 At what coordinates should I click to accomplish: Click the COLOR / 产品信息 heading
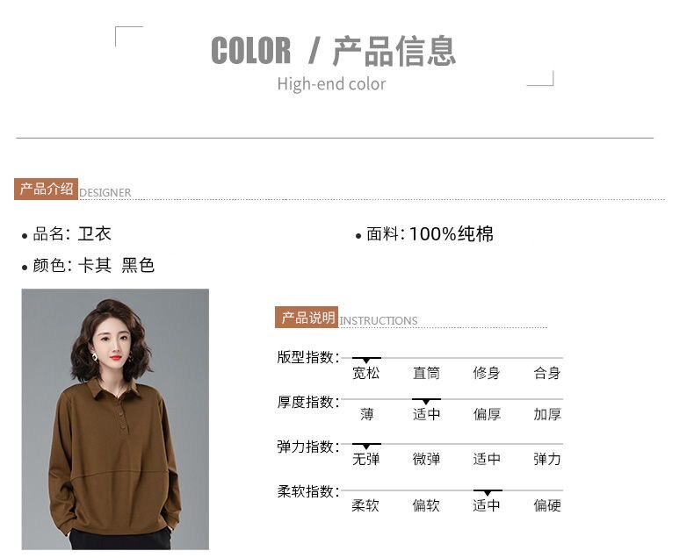point(333,51)
